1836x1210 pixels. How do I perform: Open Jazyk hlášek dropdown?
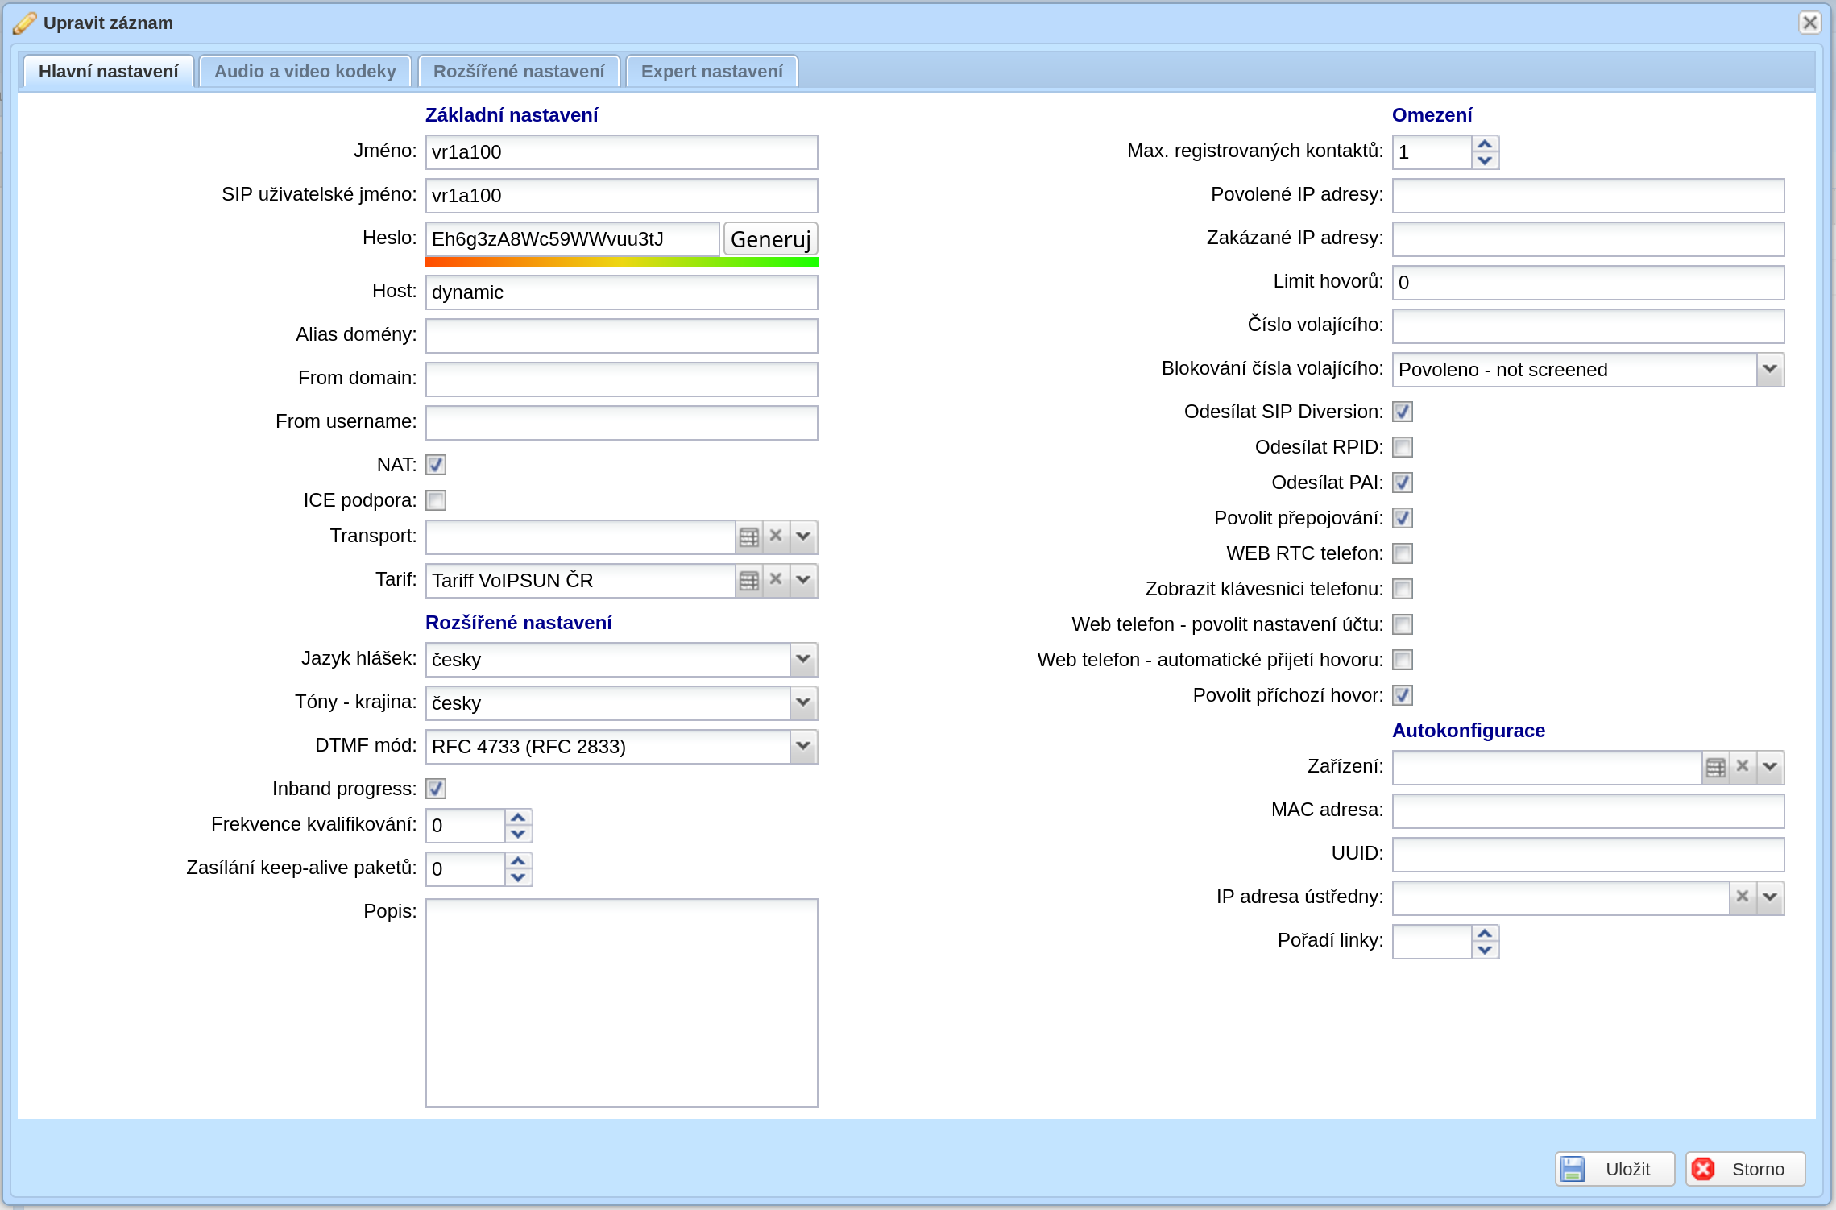coord(803,659)
